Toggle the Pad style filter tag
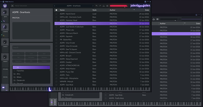 click(x=19, y=57)
